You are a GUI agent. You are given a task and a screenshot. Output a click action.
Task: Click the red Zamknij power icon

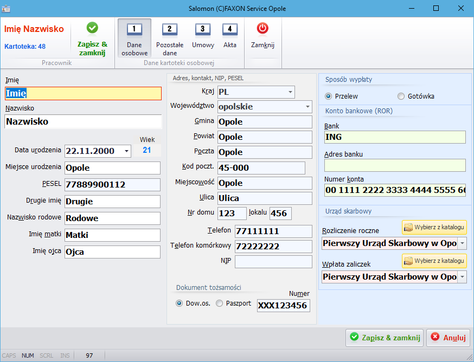pyautogui.click(x=262, y=28)
